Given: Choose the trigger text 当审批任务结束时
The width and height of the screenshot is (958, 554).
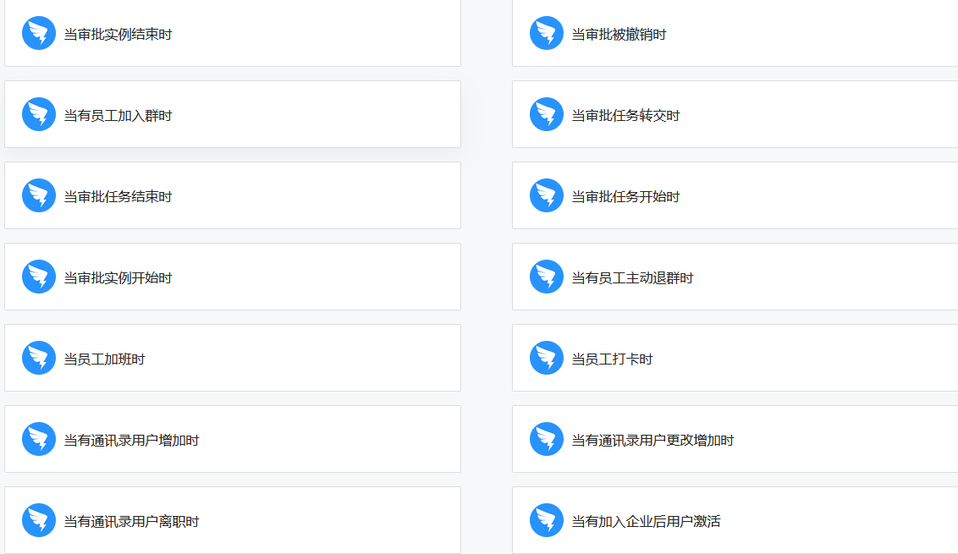Looking at the screenshot, I should pyautogui.click(x=118, y=197).
